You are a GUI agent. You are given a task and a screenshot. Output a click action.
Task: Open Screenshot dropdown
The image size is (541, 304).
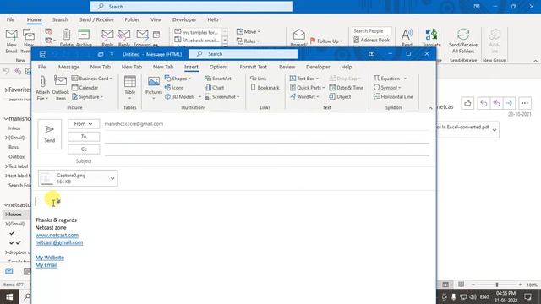point(222,97)
